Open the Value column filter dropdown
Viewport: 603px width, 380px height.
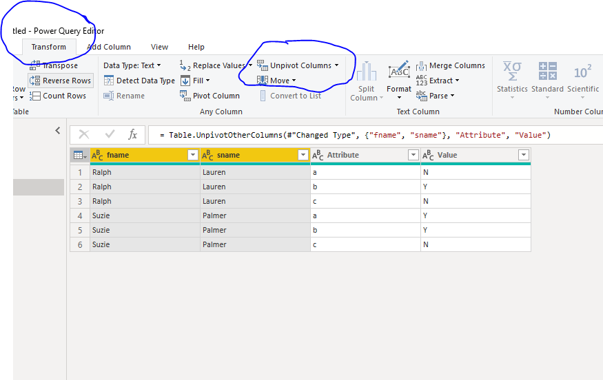point(523,155)
